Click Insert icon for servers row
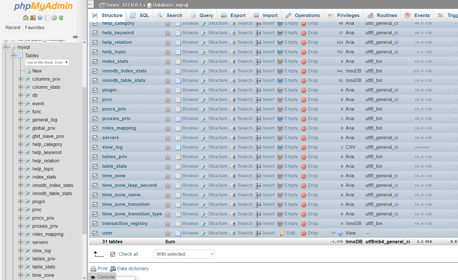This screenshot has height=280, width=458. pyautogui.click(x=258, y=138)
